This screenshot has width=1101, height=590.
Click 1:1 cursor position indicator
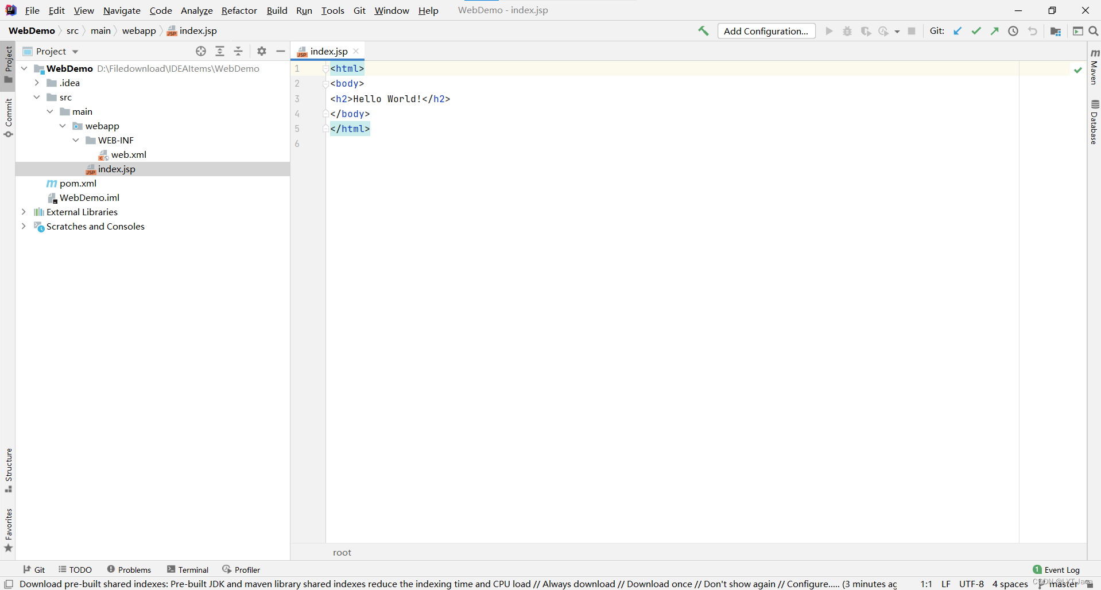(926, 584)
